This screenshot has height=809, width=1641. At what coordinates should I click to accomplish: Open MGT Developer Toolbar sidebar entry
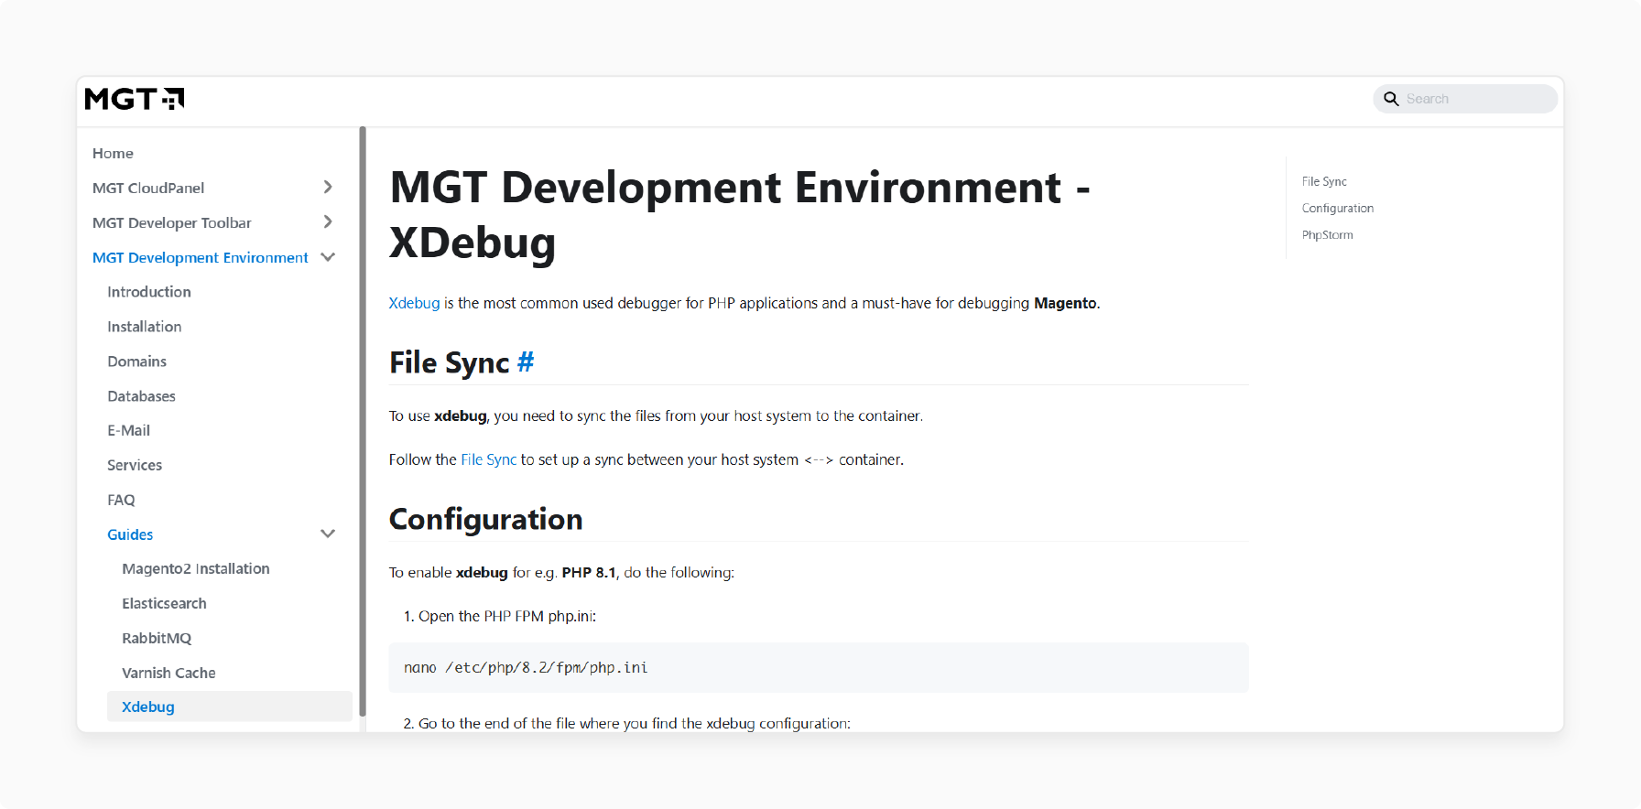[x=171, y=223]
